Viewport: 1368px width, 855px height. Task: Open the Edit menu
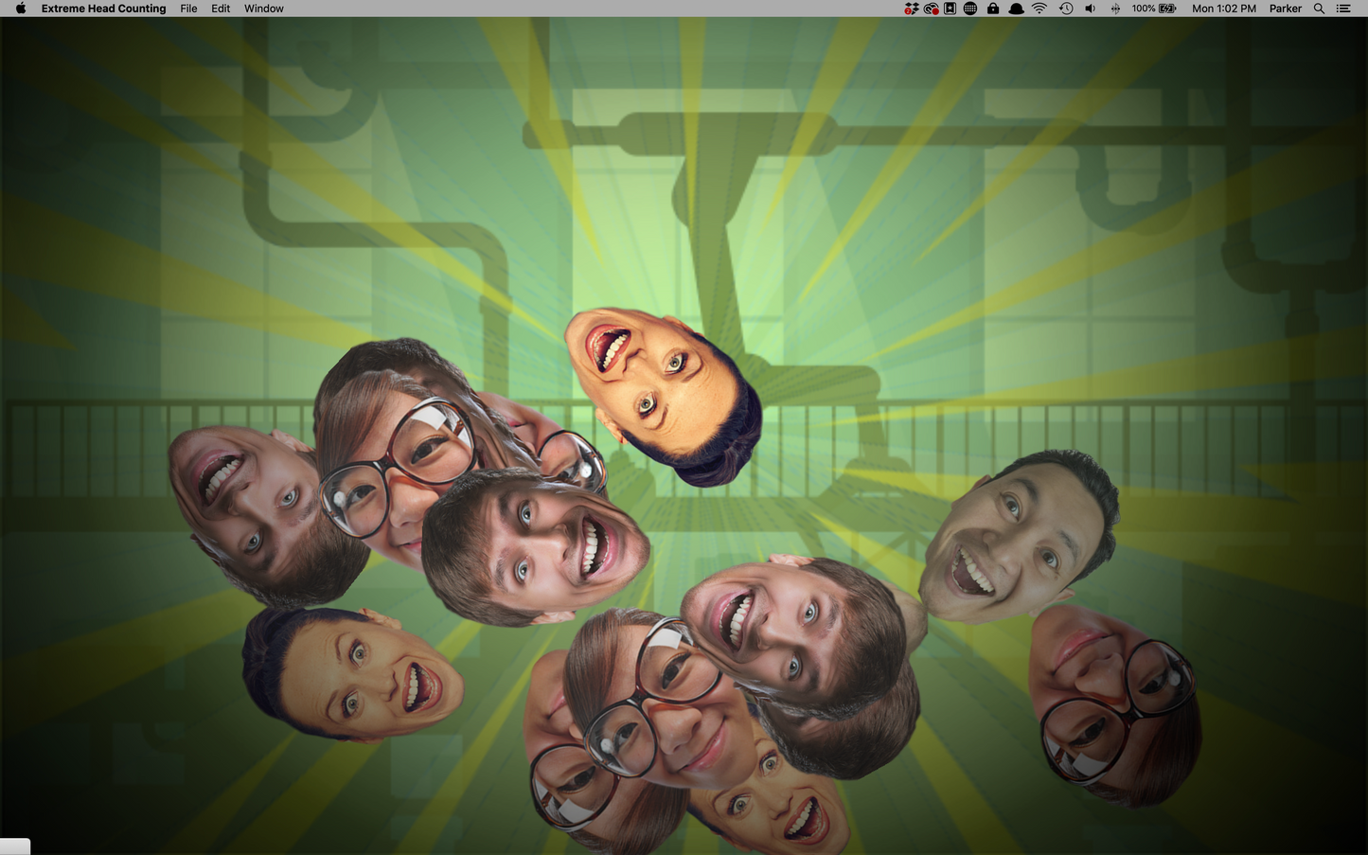(221, 9)
